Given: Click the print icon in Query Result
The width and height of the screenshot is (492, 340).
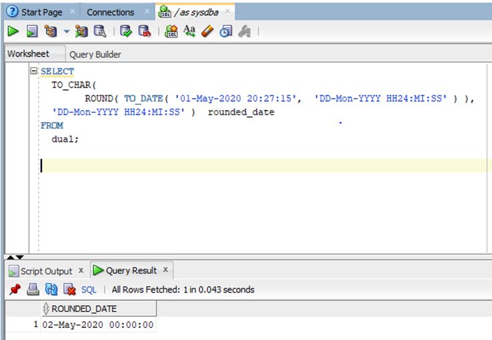Looking at the screenshot, I should pos(33,289).
